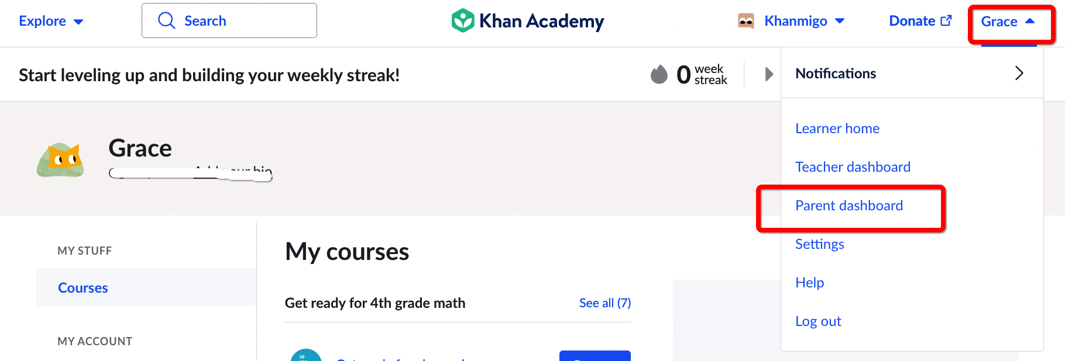Click the magnifying glass search icon
Screen dimensions: 1065x361
pos(167,20)
